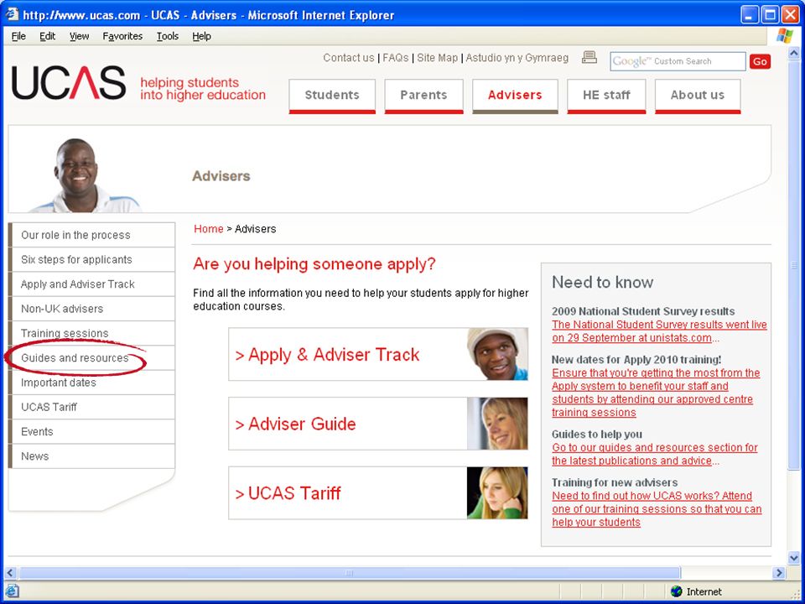Click the vertical scrollbar thumb

[x=794, y=264]
